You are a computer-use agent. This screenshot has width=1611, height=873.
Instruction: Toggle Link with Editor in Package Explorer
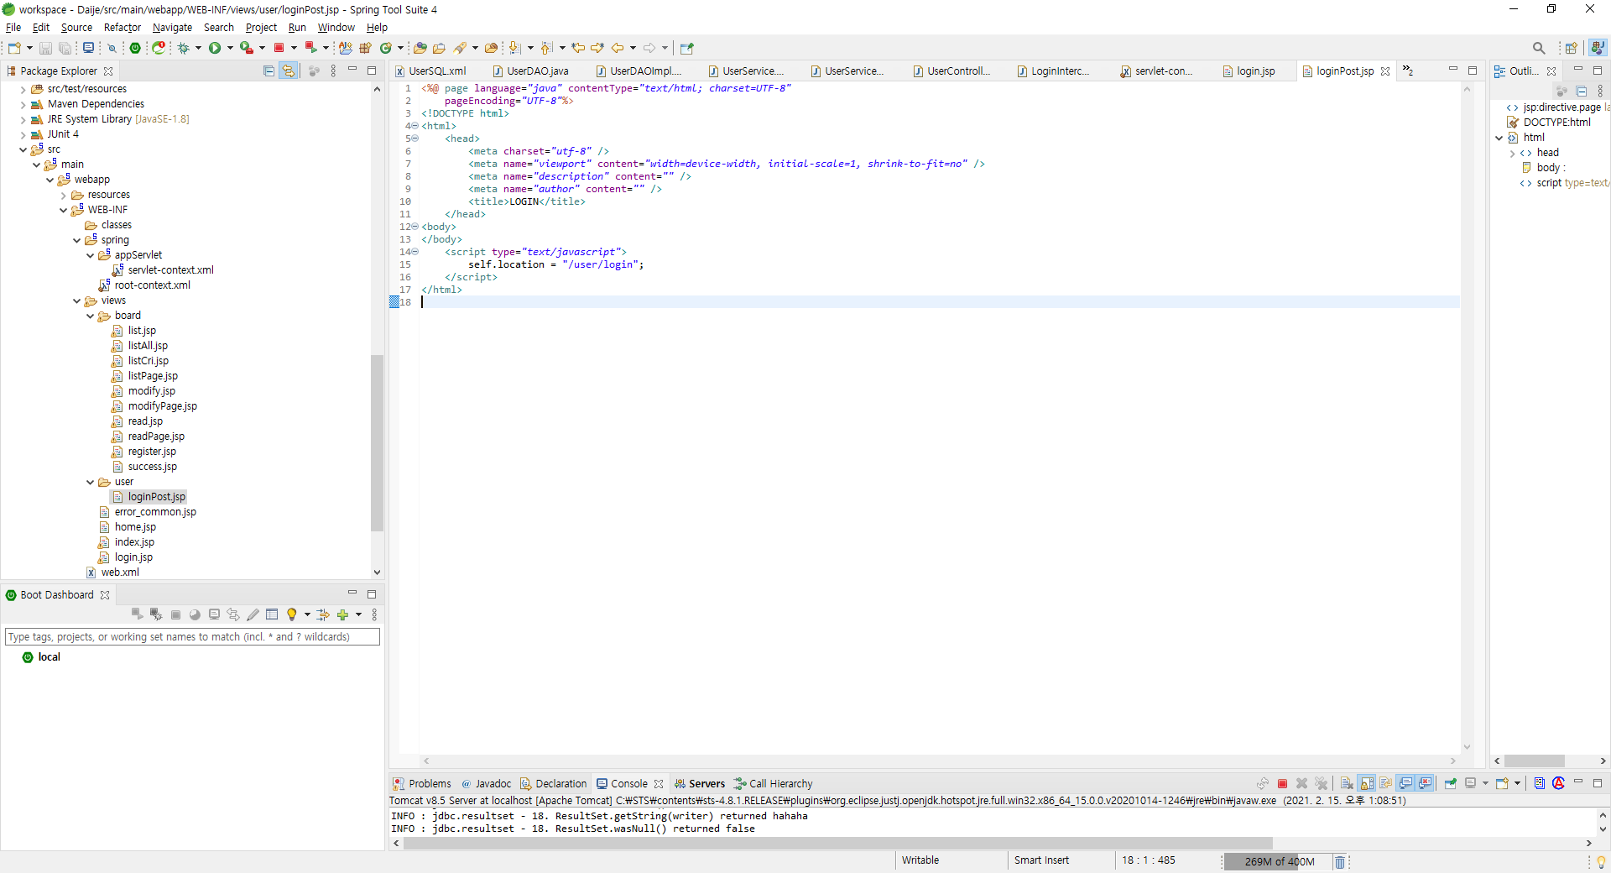[289, 71]
